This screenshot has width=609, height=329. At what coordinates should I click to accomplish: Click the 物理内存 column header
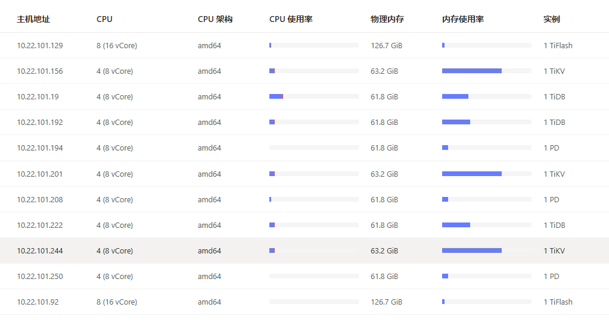click(387, 19)
